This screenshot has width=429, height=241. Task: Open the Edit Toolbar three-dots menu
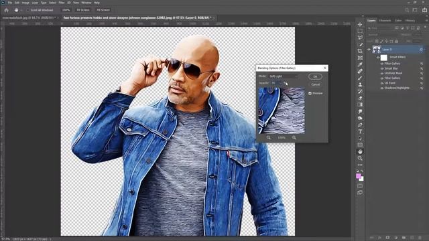pyautogui.click(x=360, y=165)
